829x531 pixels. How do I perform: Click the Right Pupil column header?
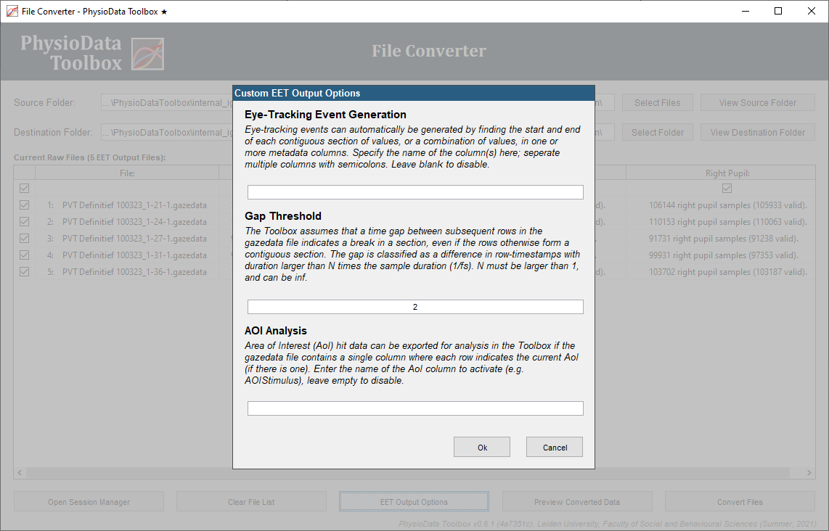[x=721, y=173]
